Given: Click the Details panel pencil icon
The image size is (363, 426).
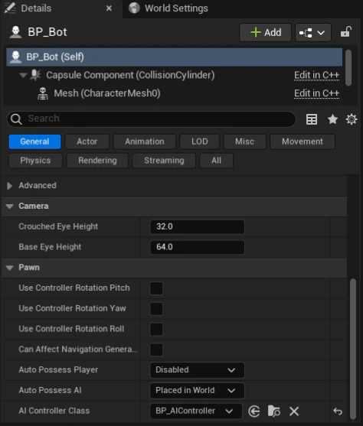Looking at the screenshot, I should click(x=11, y=8).
